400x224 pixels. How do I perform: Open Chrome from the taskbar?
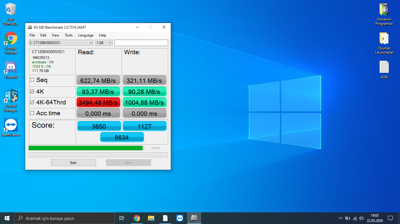coord(136,218)
